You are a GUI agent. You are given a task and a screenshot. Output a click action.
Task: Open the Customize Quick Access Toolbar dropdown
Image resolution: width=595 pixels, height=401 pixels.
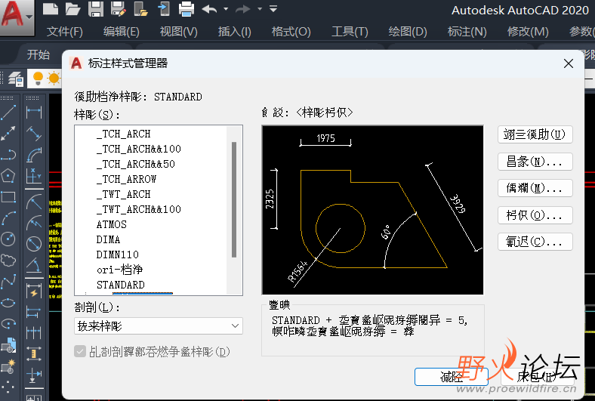[x=273, y=9]
